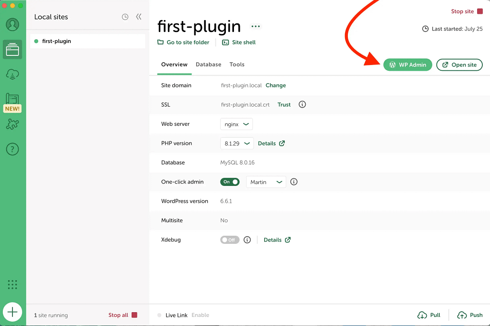Trust the SSL certificate
Screen dimensions: 490x326
284,105
